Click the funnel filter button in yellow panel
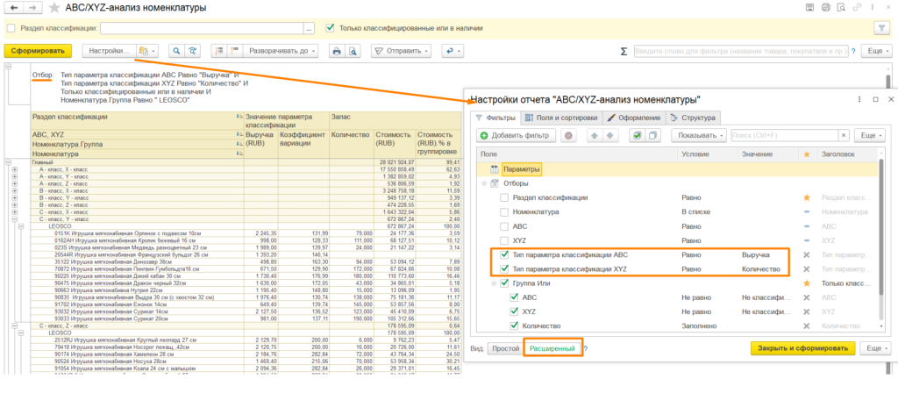 point(880,27)
